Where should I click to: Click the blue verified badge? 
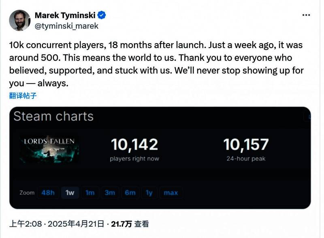102,15
